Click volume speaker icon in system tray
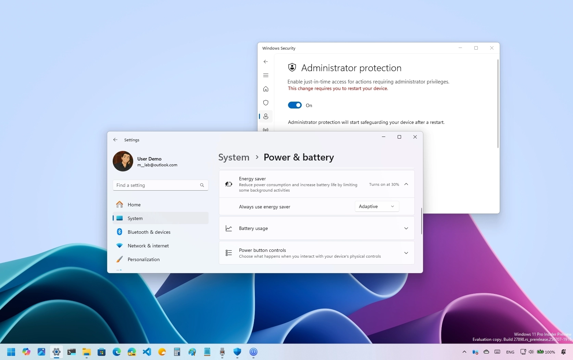Image resolution: width=573 pixels, height=360 pixels. [x=531, y=352]
